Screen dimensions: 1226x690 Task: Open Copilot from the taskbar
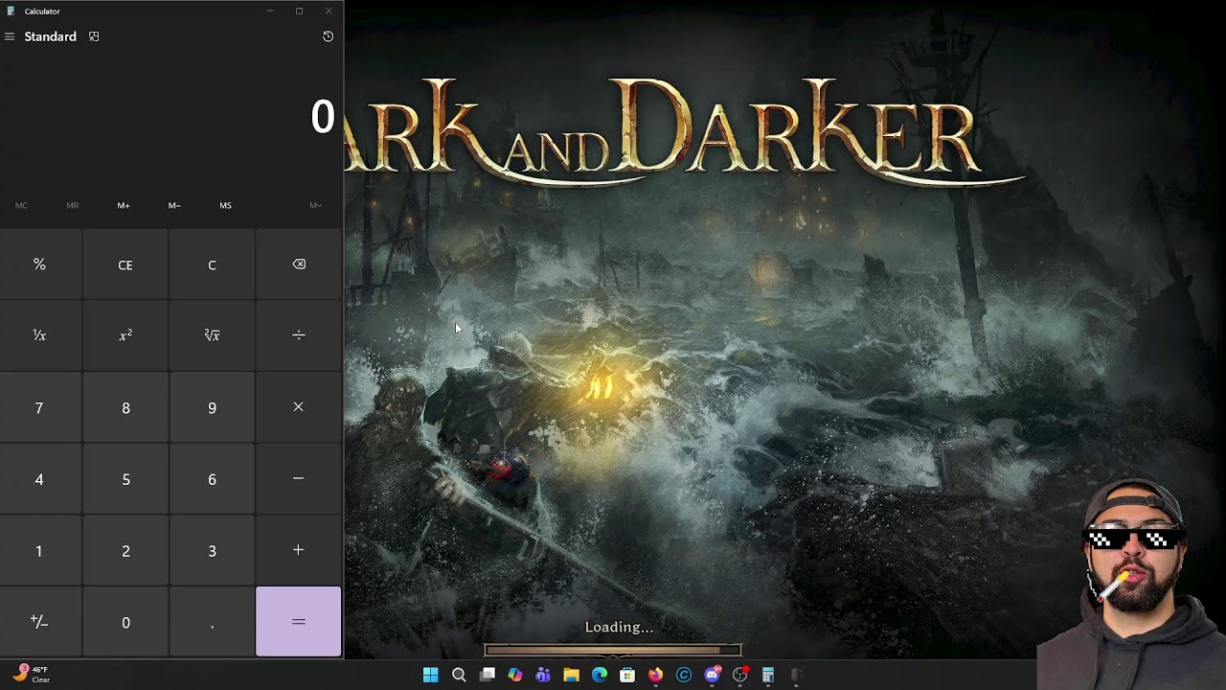(515, 675)
